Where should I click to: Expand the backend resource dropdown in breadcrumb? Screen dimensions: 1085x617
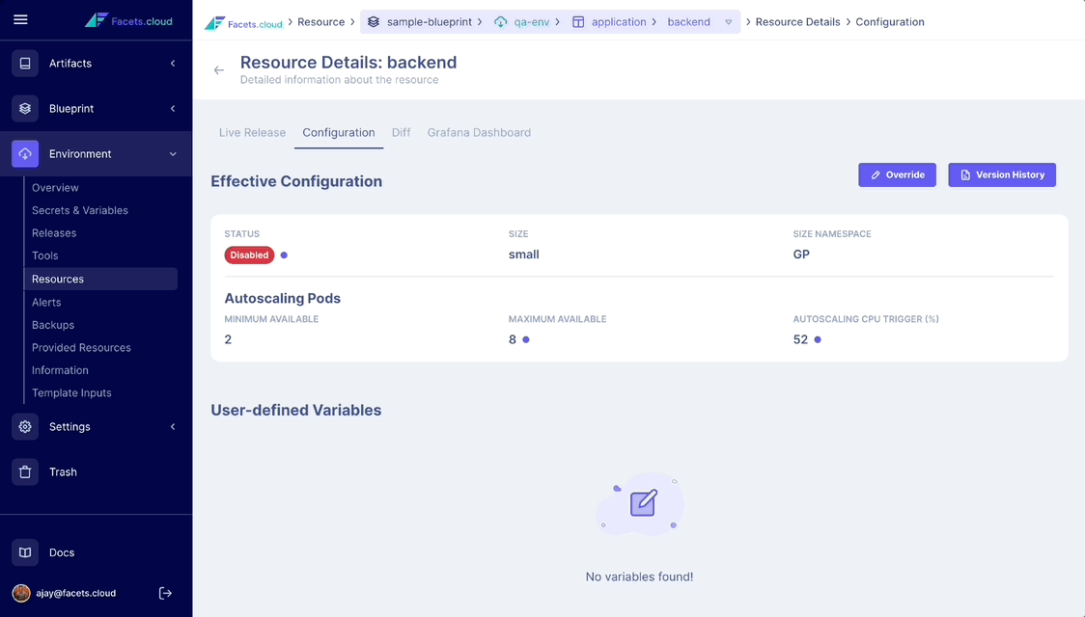click(729, 21)
